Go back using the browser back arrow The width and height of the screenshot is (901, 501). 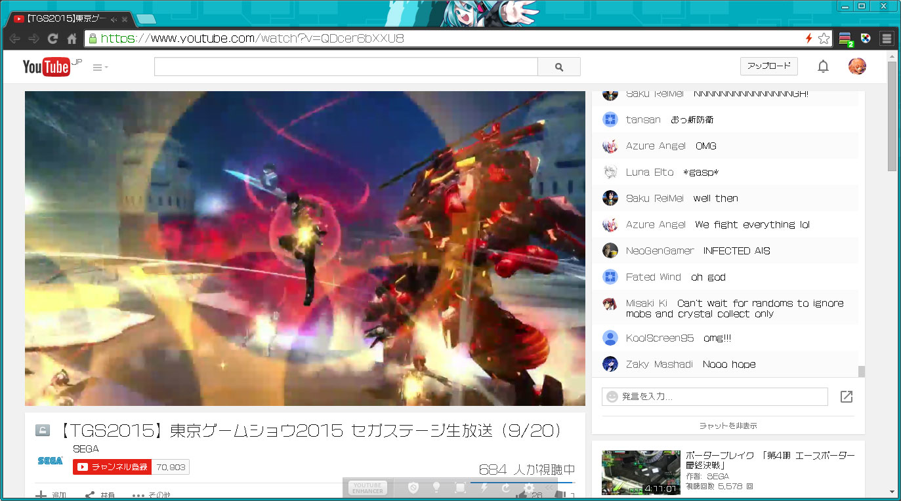[x=15, y=39]
